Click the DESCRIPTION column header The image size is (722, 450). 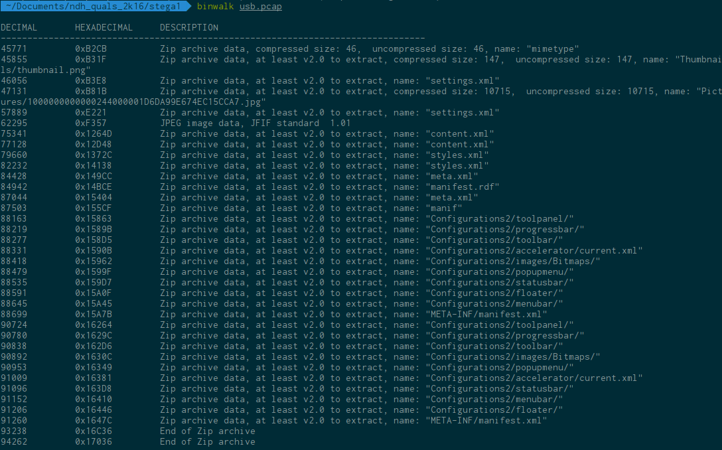(x=188, y=28)
